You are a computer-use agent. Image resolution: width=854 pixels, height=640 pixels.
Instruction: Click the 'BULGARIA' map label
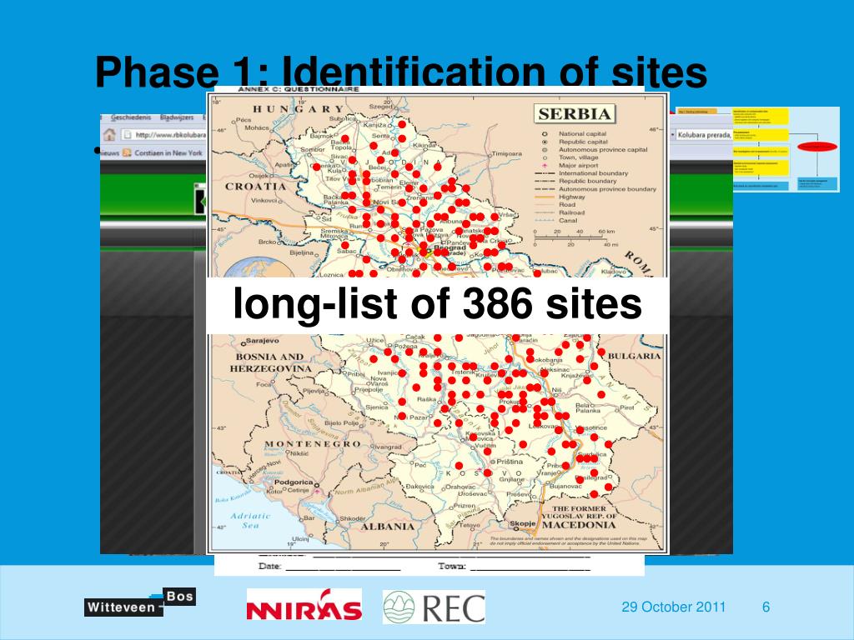point(634,356)
